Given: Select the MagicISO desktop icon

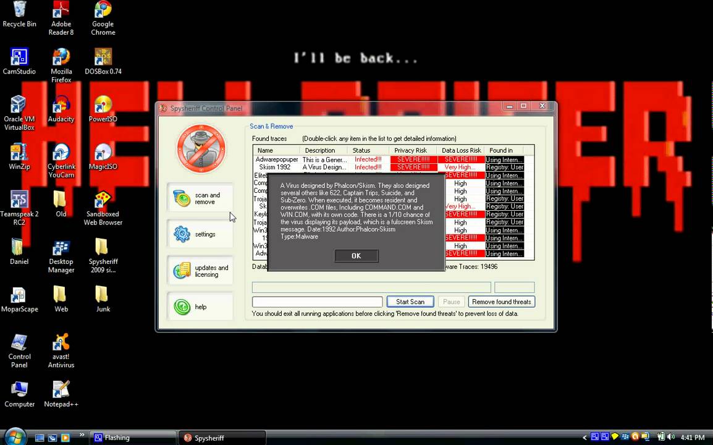Looking at the screenshot, I should click(x=103, y=157).
